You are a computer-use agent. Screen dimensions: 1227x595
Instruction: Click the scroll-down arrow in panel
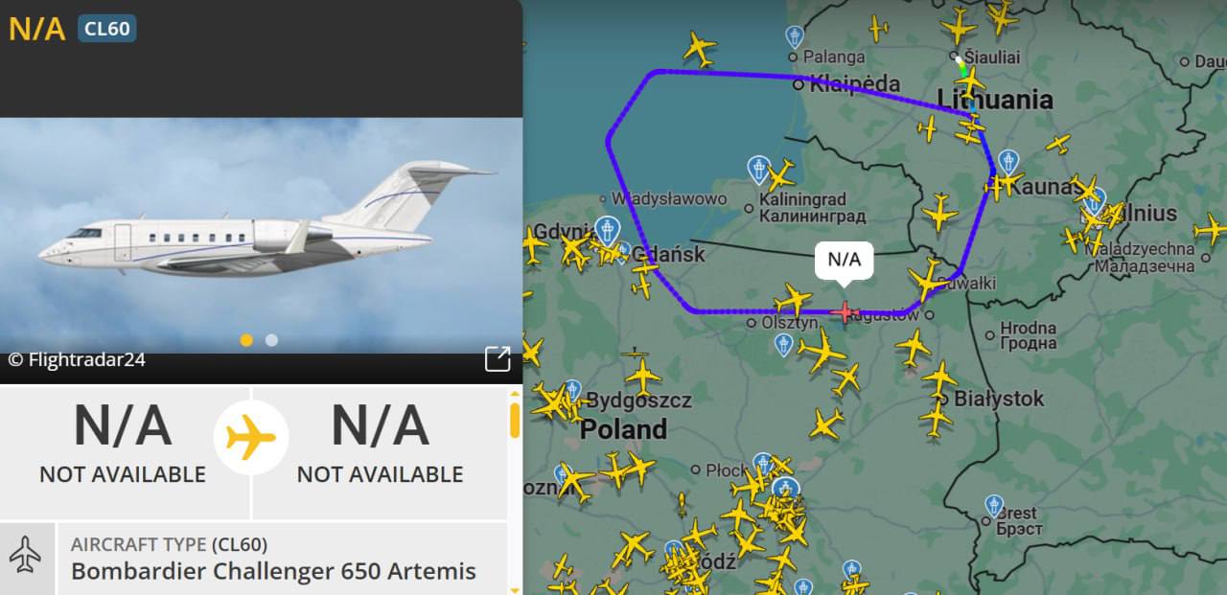coord(515,588)
